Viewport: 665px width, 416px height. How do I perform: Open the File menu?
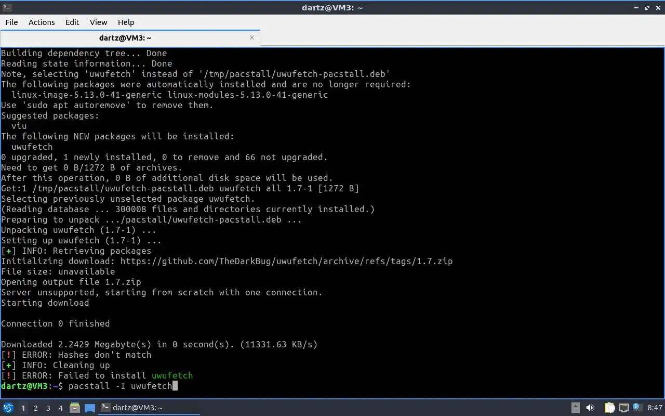tap(11, 22)
